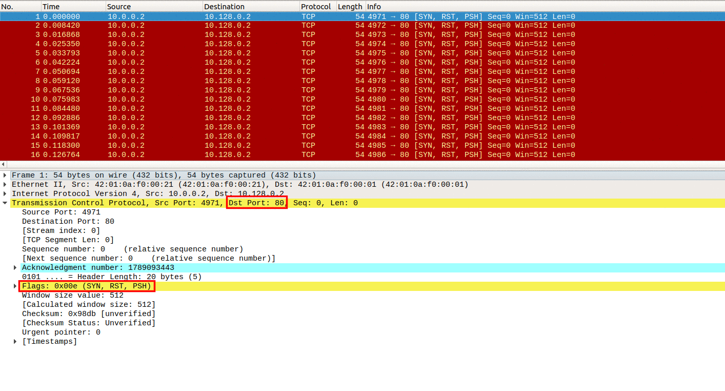The width and height of the screenshot is (725, 391).
Task: Click the Info column header
Action: (545, 7)
